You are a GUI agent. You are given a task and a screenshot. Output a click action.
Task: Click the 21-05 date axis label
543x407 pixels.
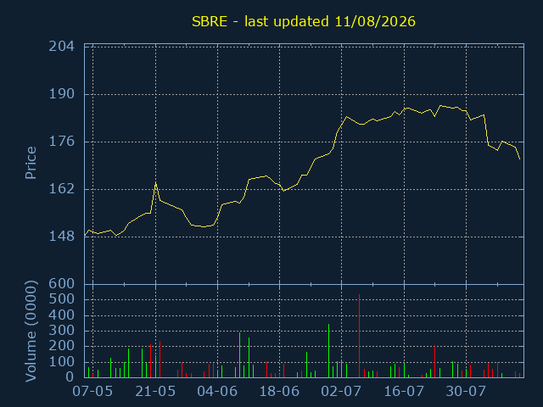point(155,392)
